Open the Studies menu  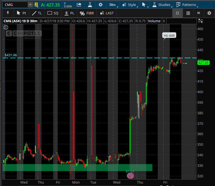[x=162, y=5]
